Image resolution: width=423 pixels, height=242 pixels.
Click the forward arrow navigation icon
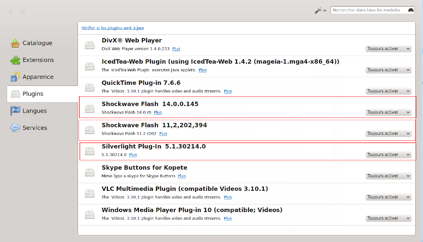pos(22,10)
